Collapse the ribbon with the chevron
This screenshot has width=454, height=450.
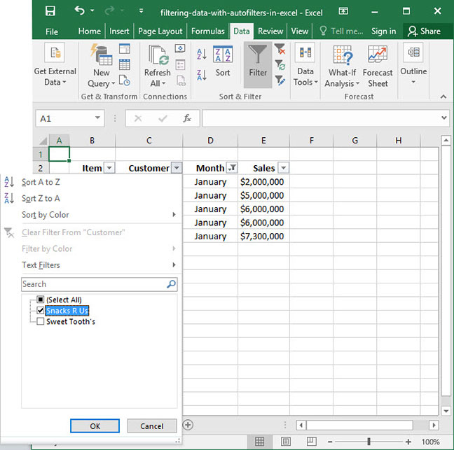pyautogui.click(x=443, y=97)
